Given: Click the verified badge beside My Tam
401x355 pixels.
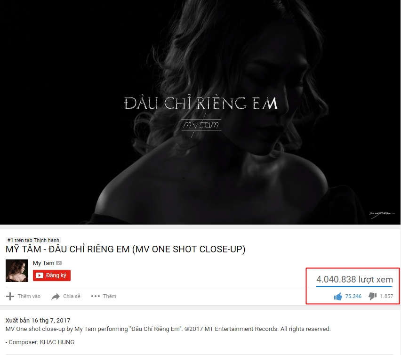Looking at the screenshot, I should pos(59,263).
